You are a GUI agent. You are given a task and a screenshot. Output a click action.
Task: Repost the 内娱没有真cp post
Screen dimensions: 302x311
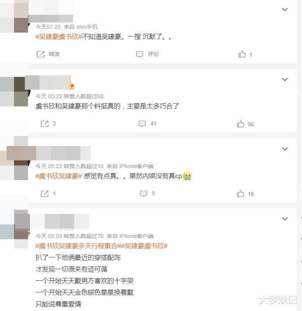click(x=48, y=193)
